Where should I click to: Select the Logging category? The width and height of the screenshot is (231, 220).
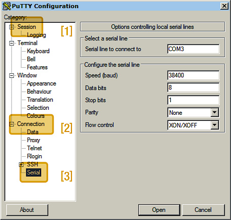click(x=36, y=35)
